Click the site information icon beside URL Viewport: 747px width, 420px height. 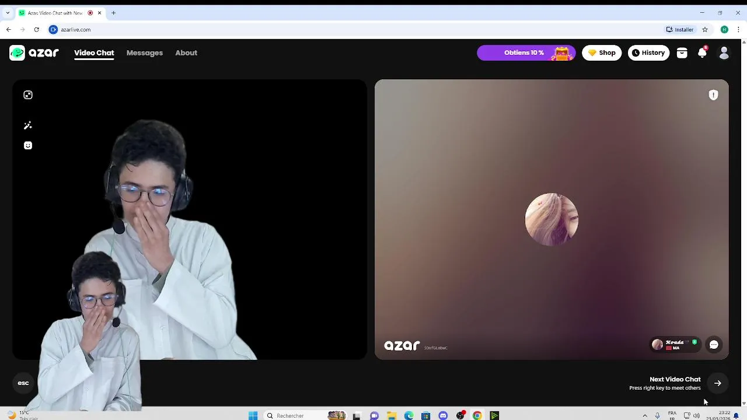point(54,29)
